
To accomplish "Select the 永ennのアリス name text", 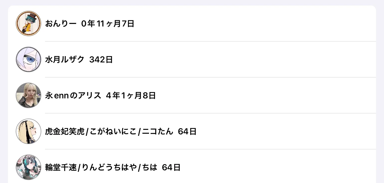I will click(73, 96).
